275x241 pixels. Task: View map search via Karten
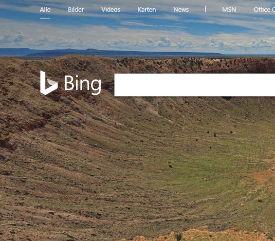coord(147,9)
